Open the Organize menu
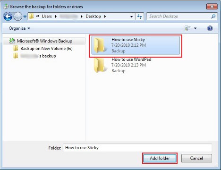The height and width of the screenshot is (170, 221). pyautogui.click(x=19, y=28)
